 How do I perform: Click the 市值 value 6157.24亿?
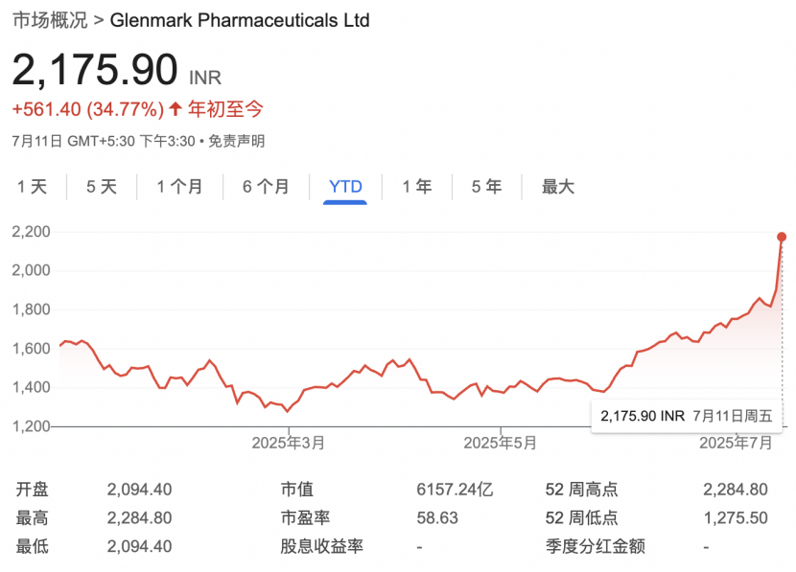(x=454, y=490)
